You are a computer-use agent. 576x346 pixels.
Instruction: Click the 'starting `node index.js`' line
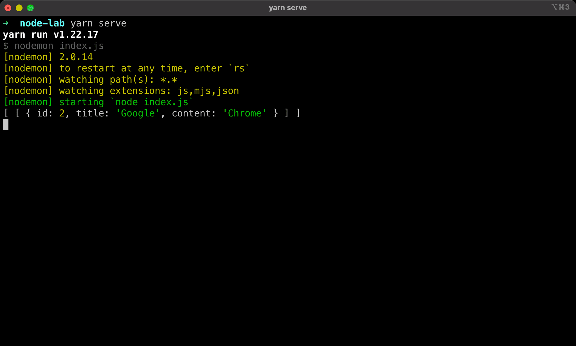coord(98,102)
